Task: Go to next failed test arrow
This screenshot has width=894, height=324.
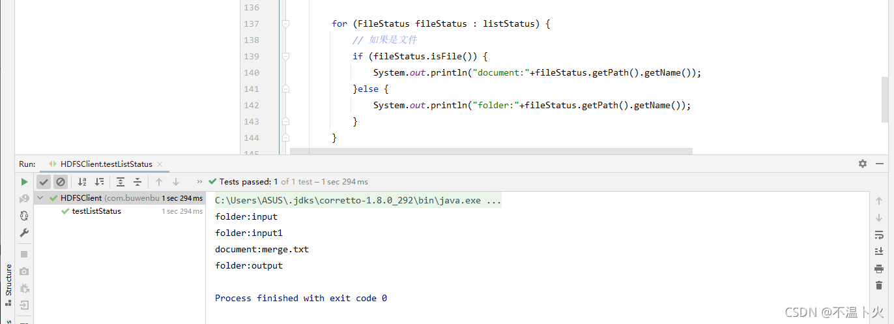Action: point(176,182)
